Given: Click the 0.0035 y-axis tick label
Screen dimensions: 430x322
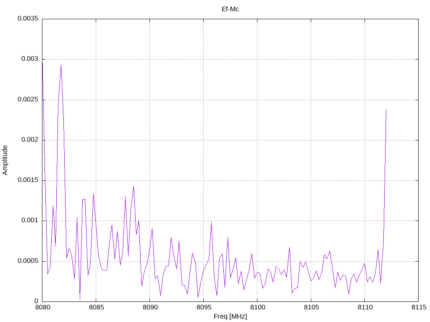Looking at the screenshot, I should [x=28, y=18].
